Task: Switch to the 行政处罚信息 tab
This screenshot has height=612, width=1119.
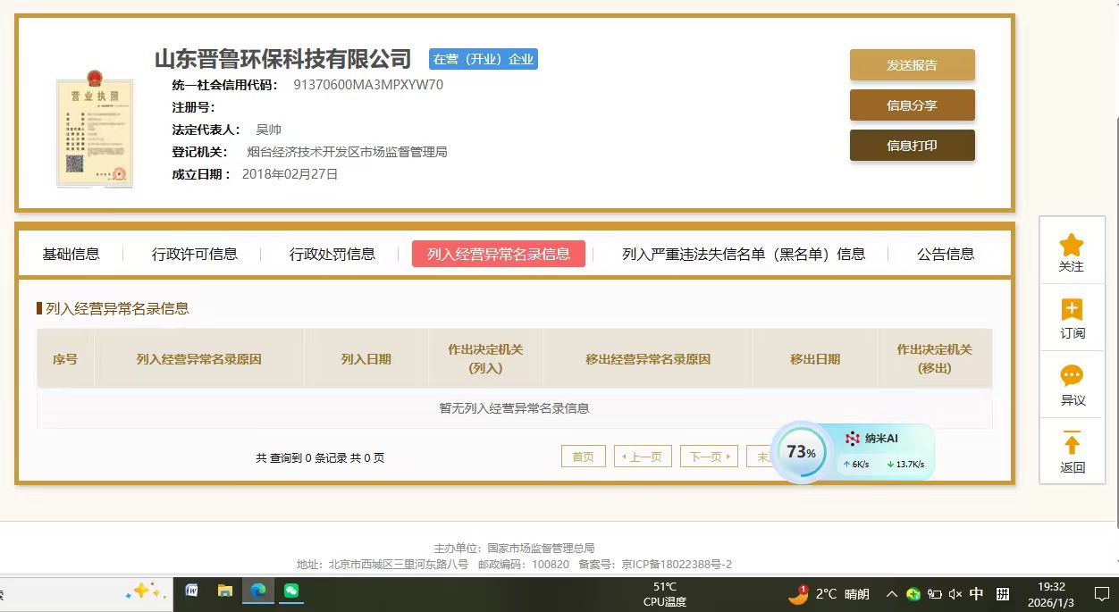Action: click(x=332, y=254)
